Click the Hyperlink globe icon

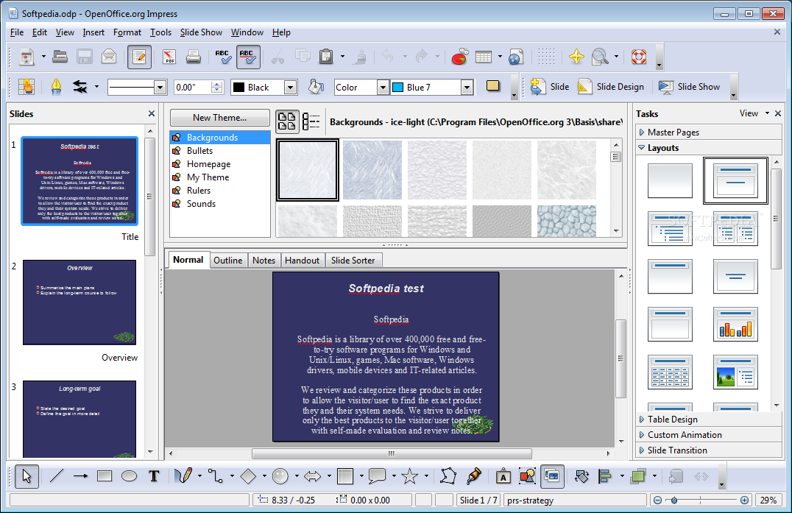[516, 57]
